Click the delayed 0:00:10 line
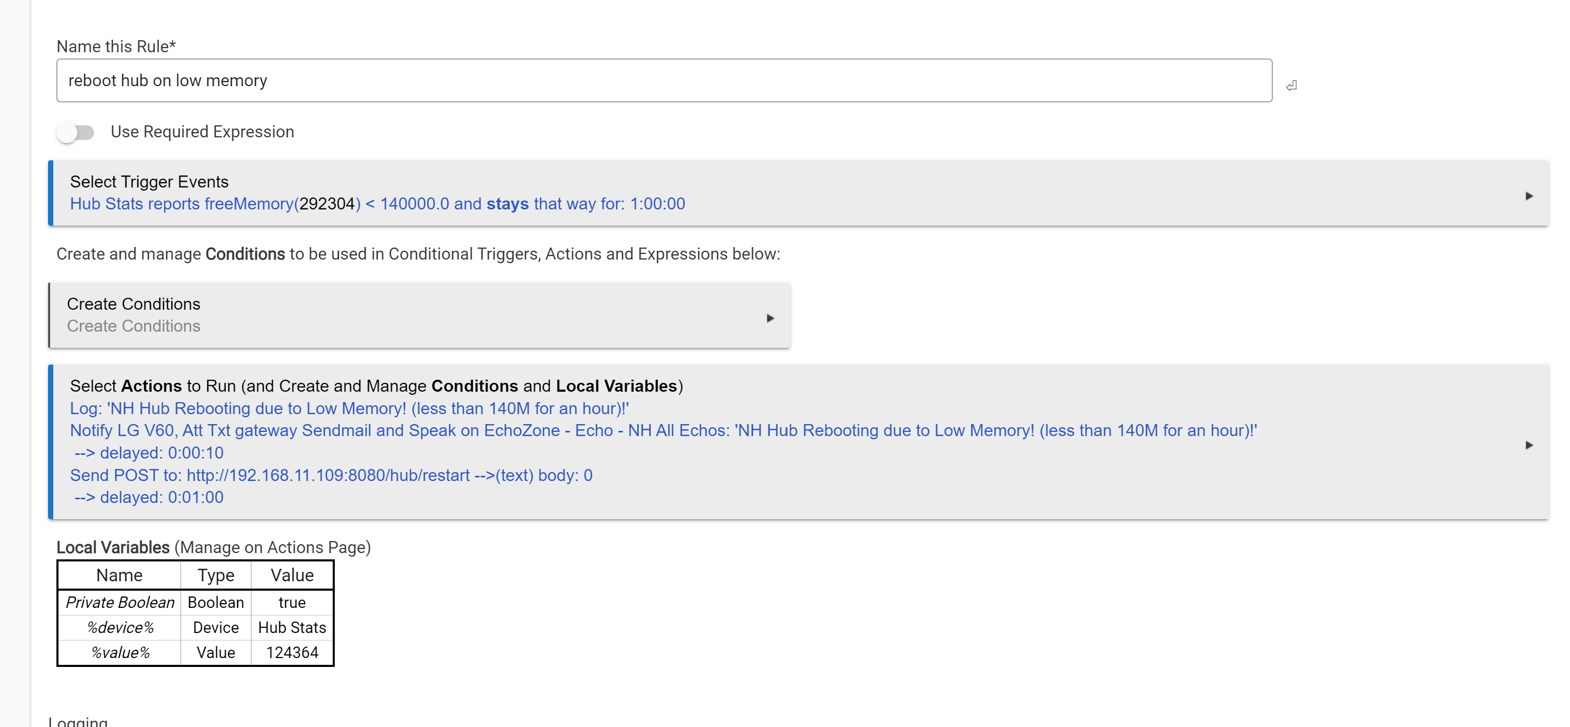 149,453
